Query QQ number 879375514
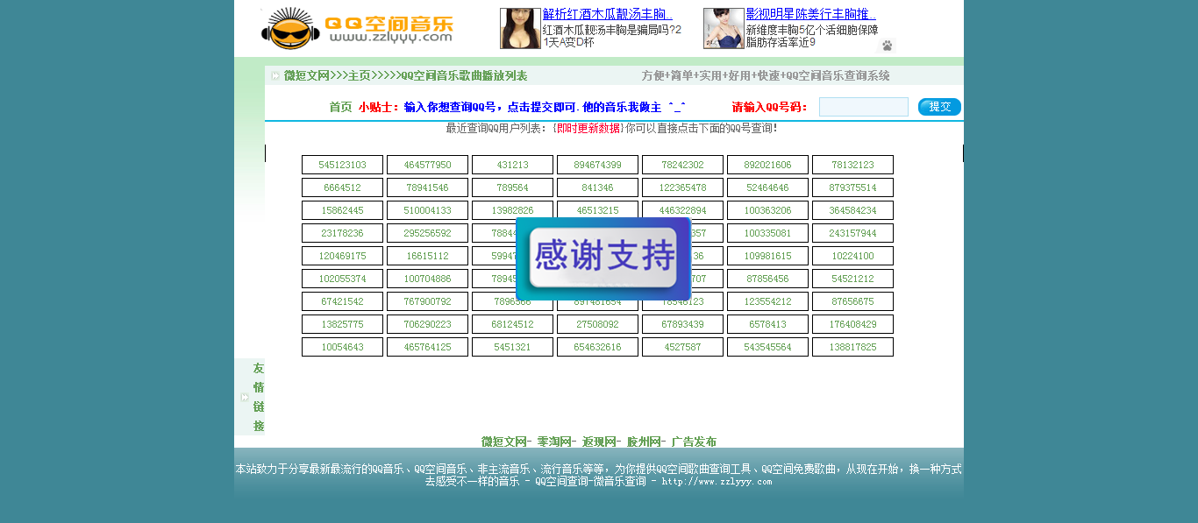1198x523 pixels. pyautogui.click(x=852, y=187)
